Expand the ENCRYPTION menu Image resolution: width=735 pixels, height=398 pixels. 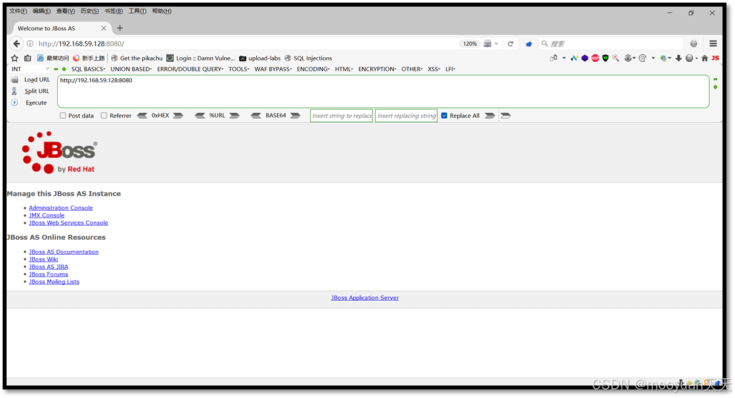(x=377, y=69)
